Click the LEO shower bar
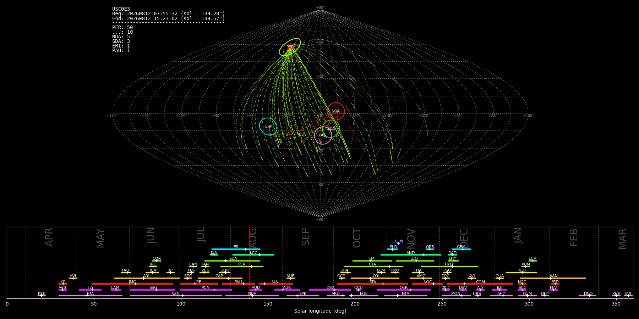This screenshot has width=639, height=319. (415, 261)
